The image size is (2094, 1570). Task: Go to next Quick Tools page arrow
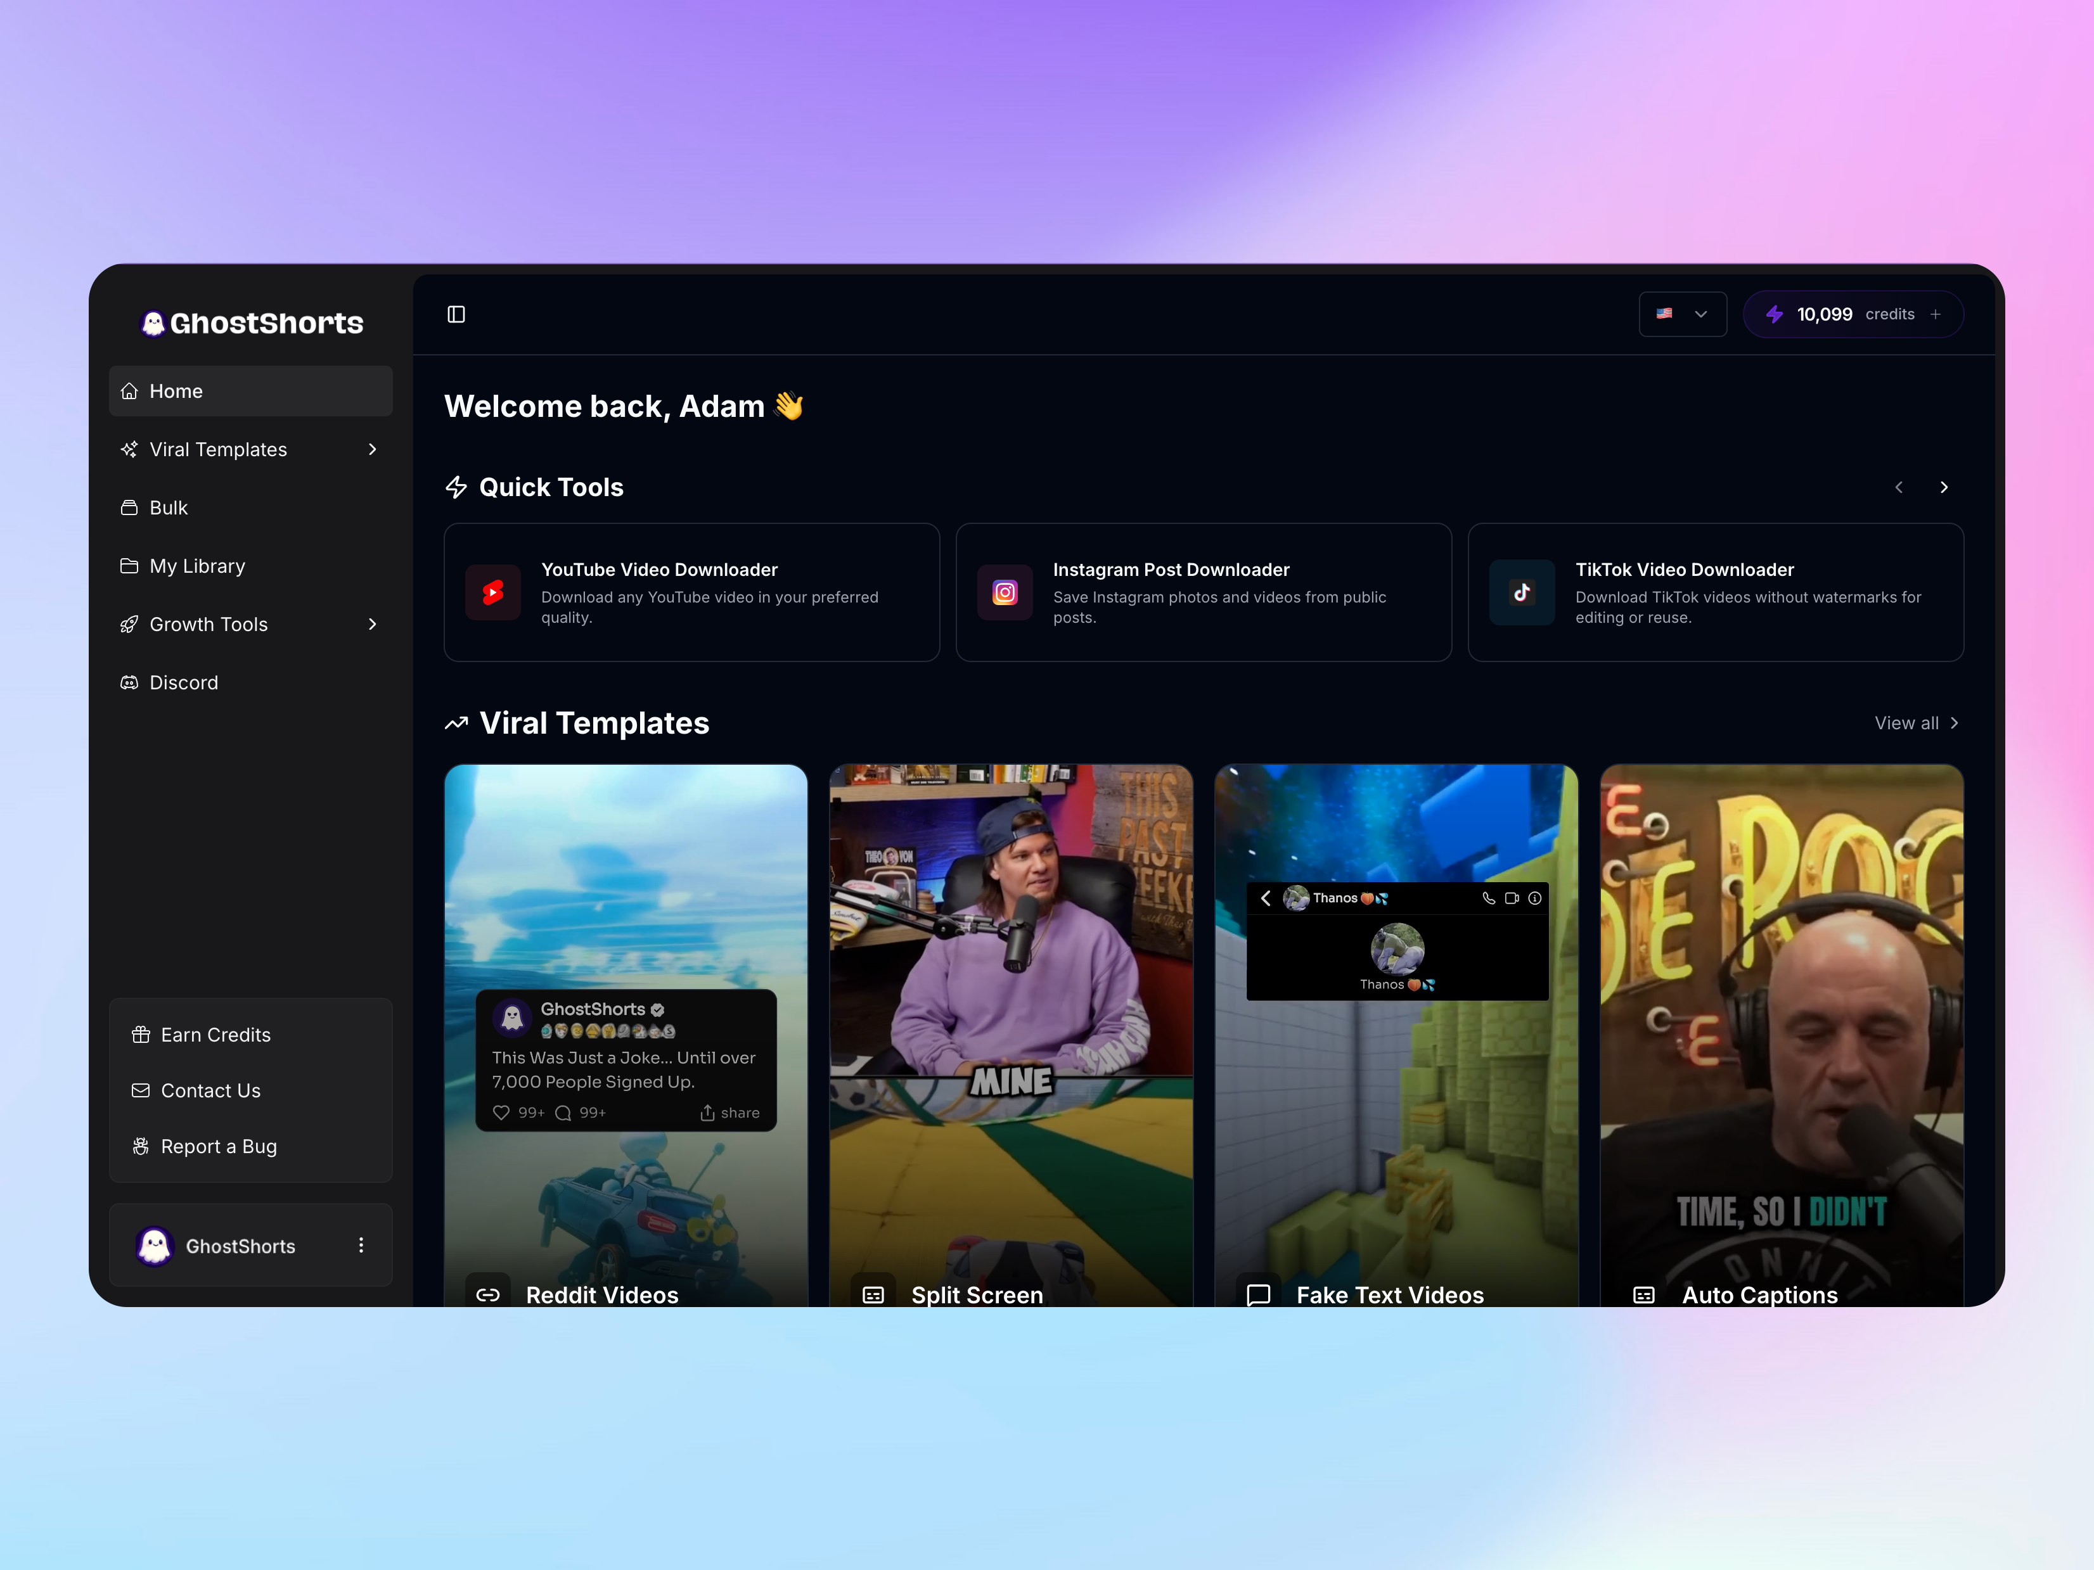click(x=1944, y=487)
